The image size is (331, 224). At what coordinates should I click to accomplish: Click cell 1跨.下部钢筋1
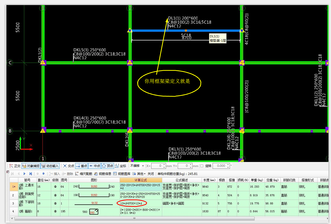(27, 203)
